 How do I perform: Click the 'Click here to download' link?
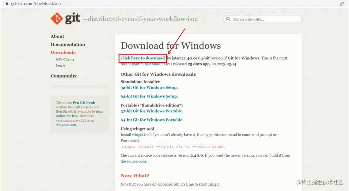143,58
